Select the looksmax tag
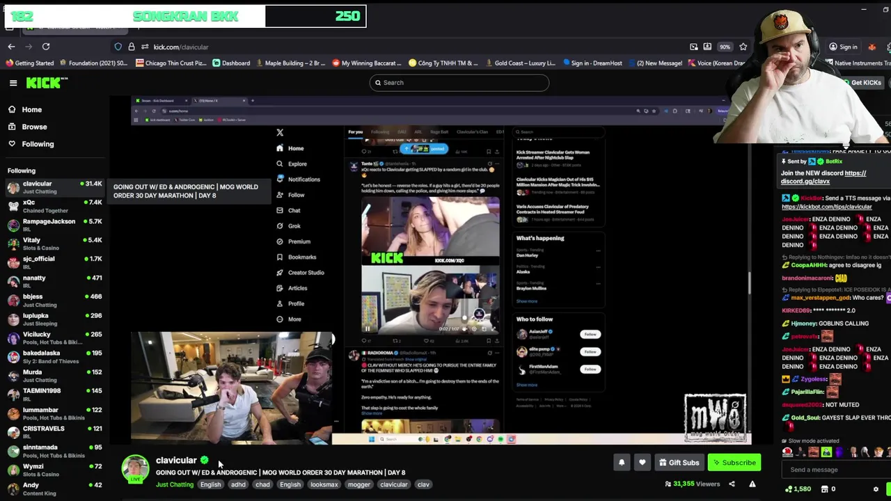Image resolution: width=891 pixels, height=501 pixels. tap(324, 484)
